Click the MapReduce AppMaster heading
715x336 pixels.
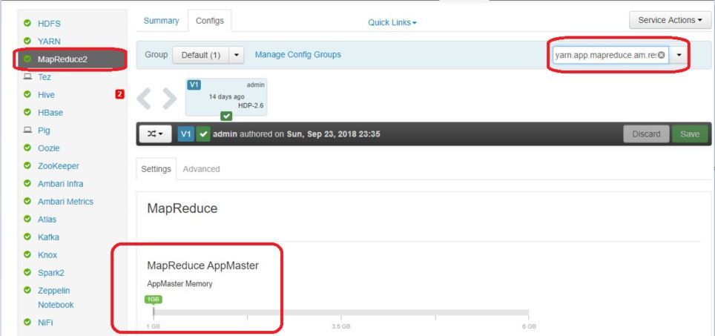pyautogui.click(x=203, y=266)
